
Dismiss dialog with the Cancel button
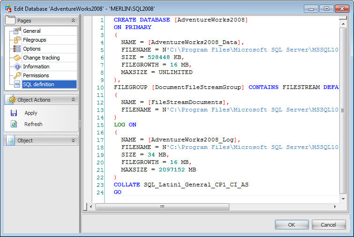tap(329, 224)
